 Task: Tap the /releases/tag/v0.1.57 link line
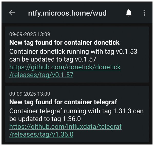pyautogui.click(x=41, y=75)
